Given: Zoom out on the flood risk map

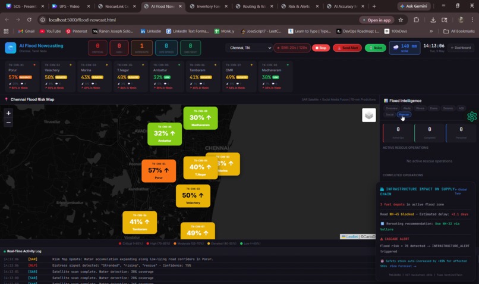Looking at the screenshot, I should [8, 123].
